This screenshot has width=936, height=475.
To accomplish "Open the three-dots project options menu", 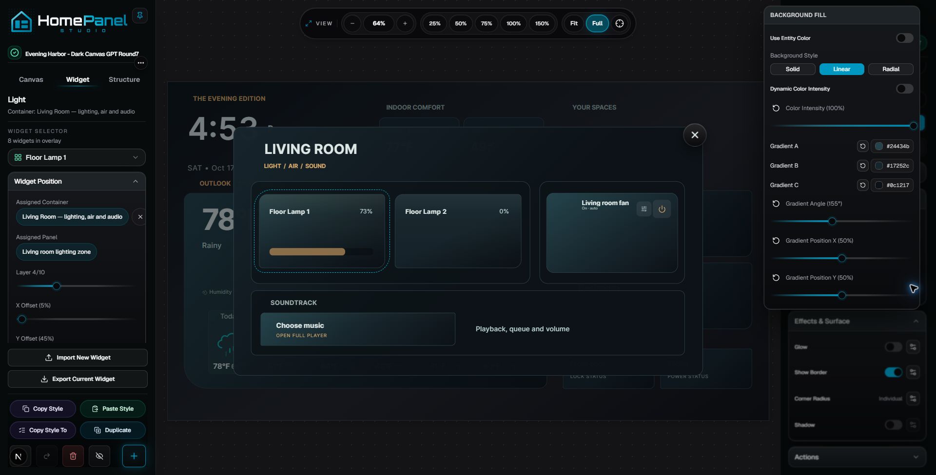I will (141, 63).
